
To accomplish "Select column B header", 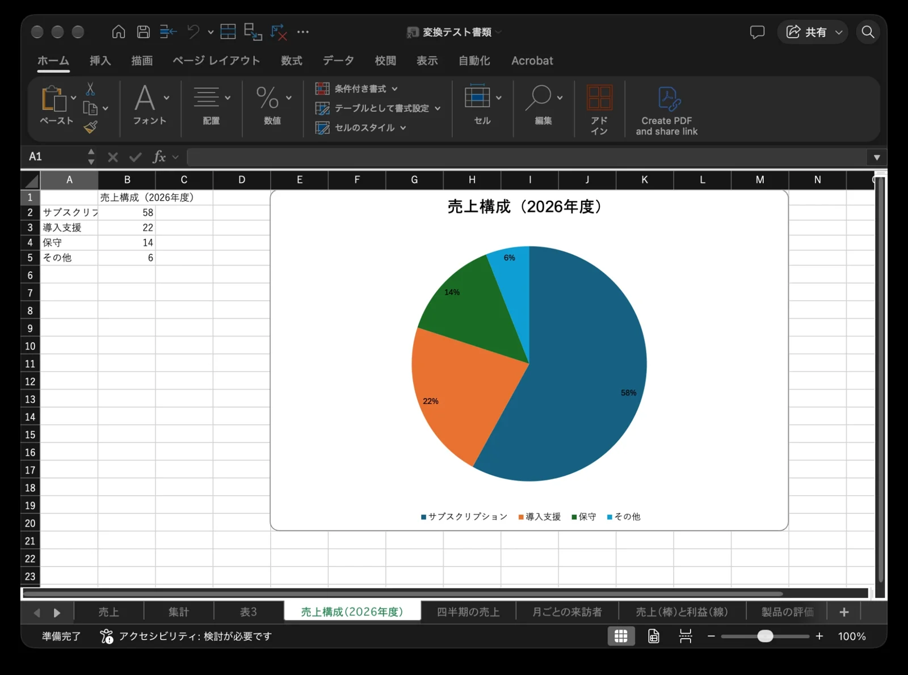I will (127, 180).
